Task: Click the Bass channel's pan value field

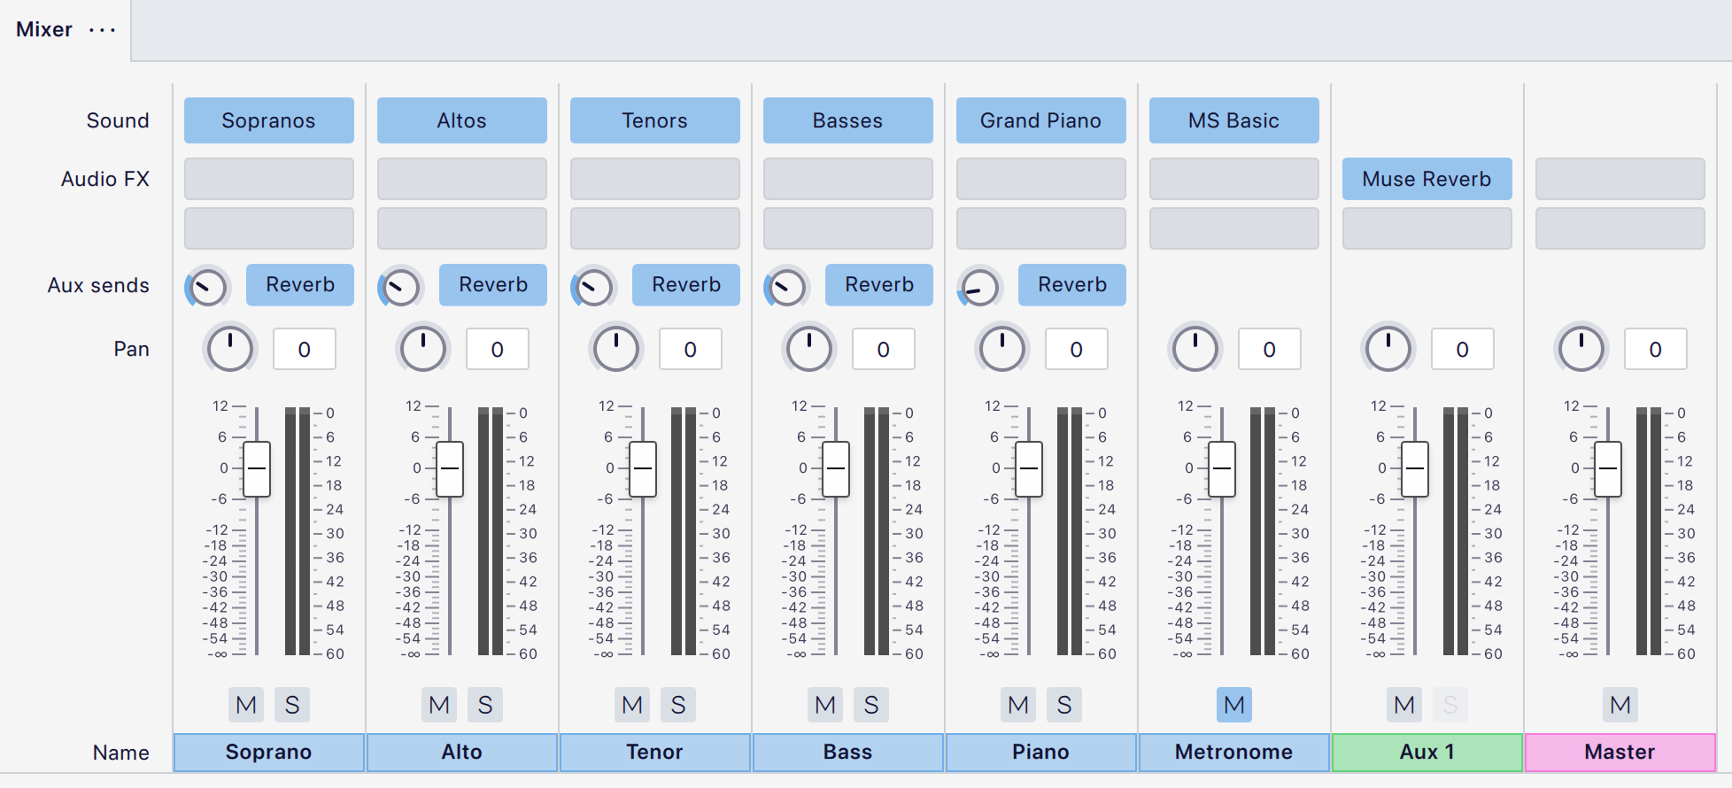Action: click(883, 348)
